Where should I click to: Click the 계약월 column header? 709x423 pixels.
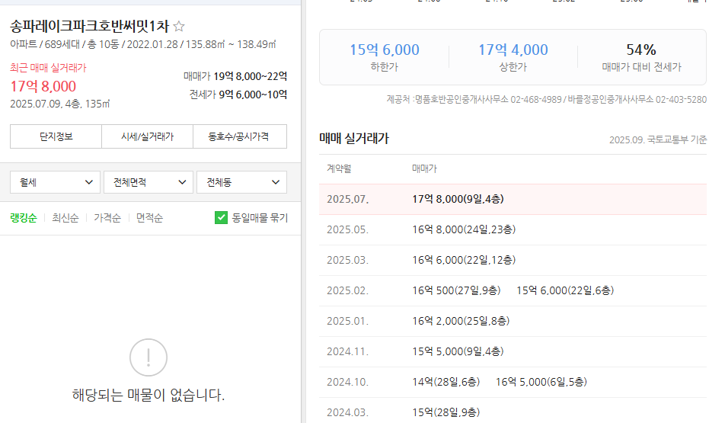tap(339, 168)
